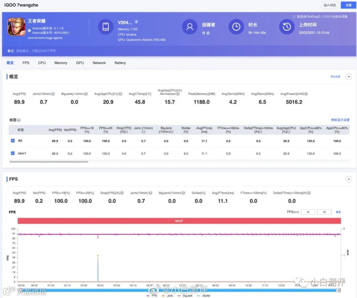Viewport: 357px width, 298px height.
Task: Click the table horizontal scrollbar
Action: click(49, 162)
